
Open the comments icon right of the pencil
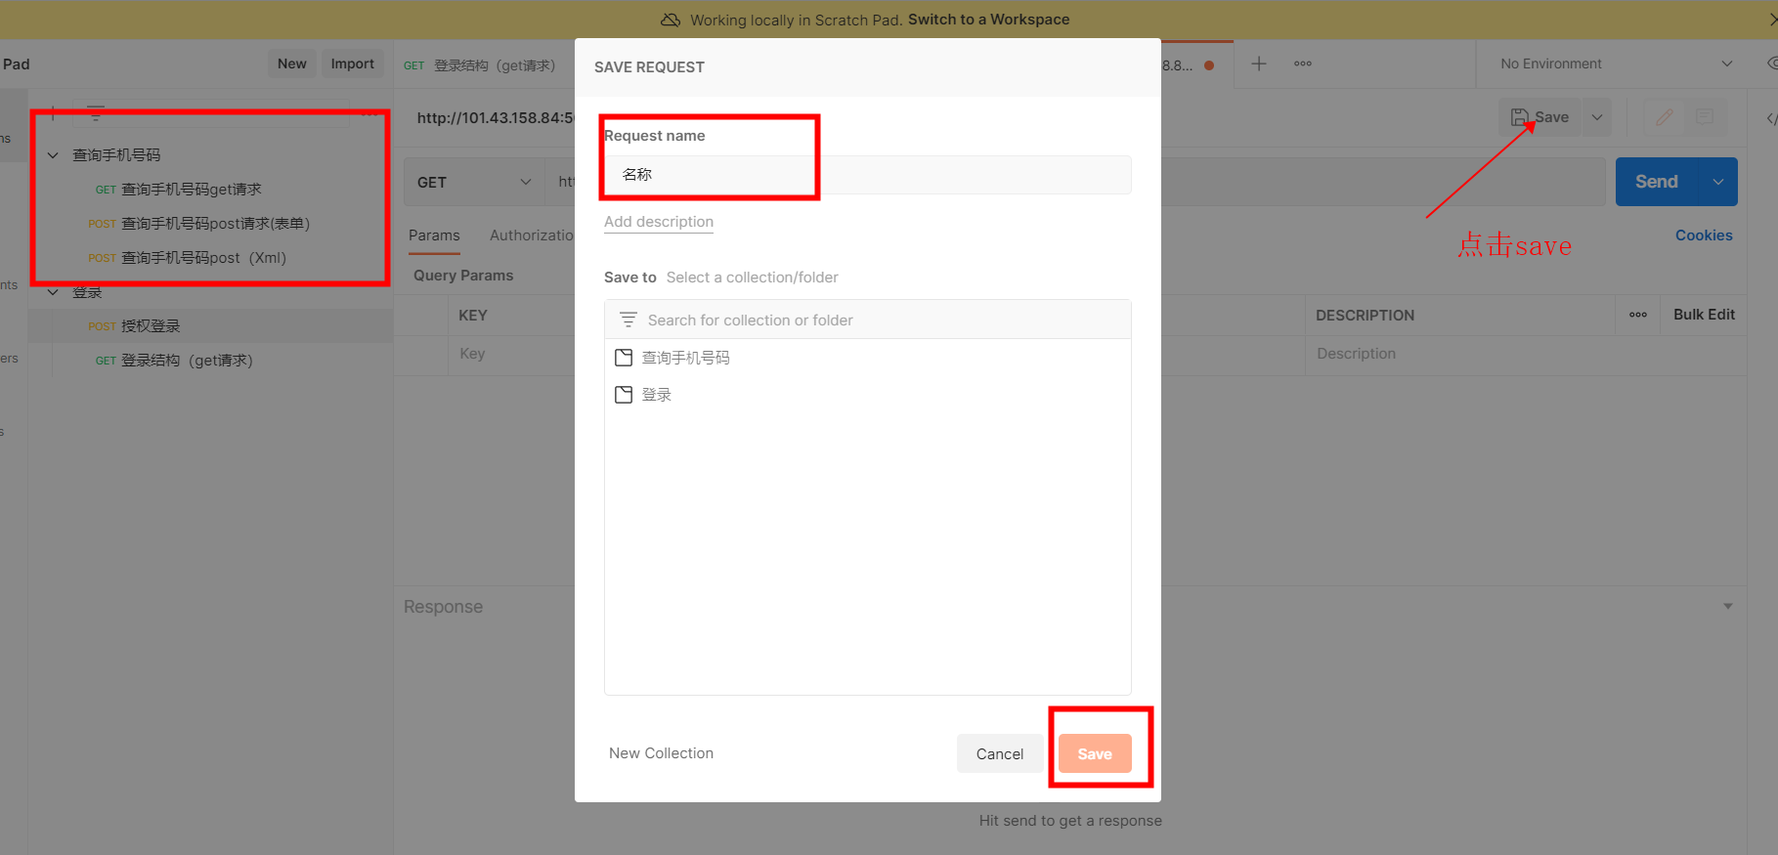tap(1705, 117)
